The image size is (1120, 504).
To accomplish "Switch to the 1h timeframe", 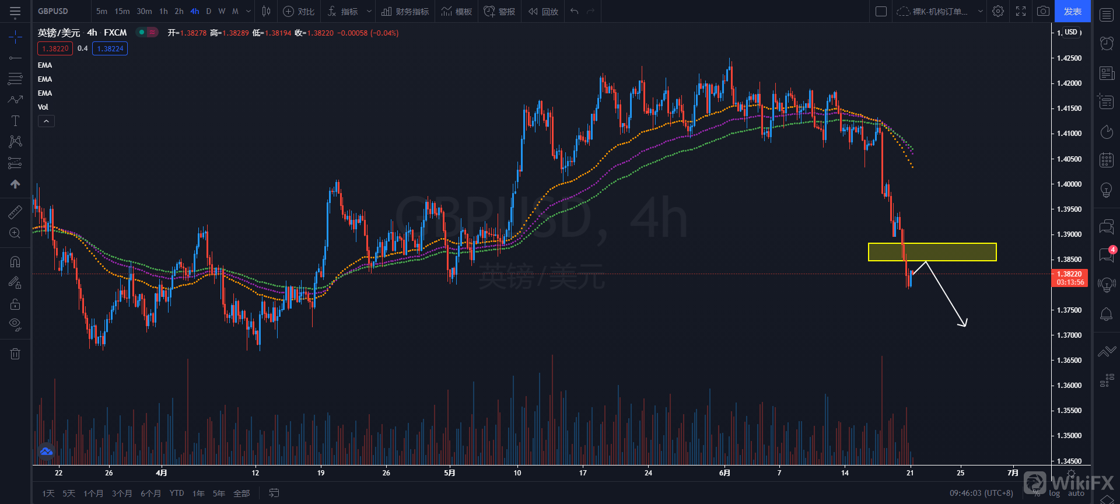I will click(x=163, y=11).
